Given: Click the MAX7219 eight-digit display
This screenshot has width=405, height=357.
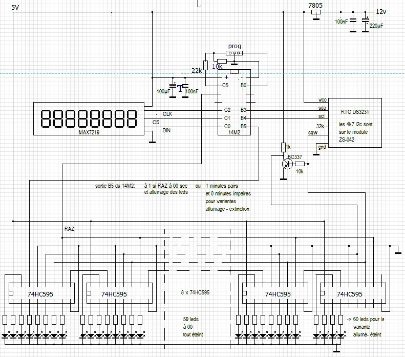Looking at the screenshot, I should (89, 118).
